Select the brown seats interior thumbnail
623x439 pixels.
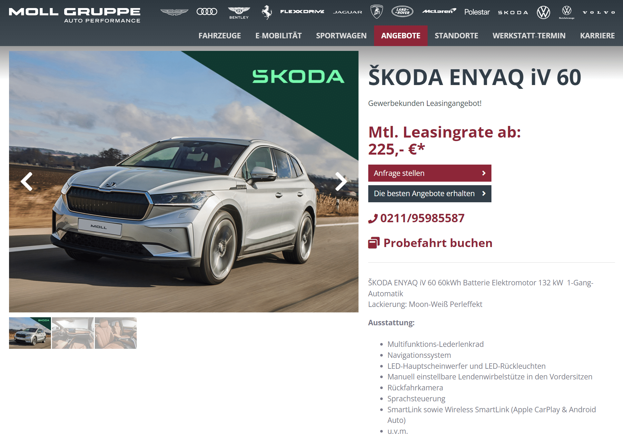pyautogui.click(x=116, y=333)
